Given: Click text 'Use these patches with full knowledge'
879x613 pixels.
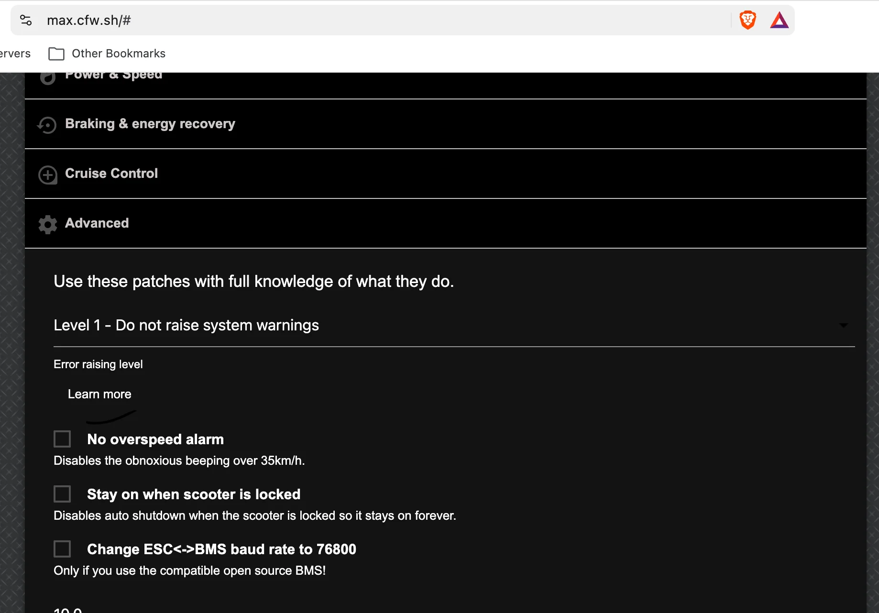Looking at the screenshot, I should [x=194, y=281].
